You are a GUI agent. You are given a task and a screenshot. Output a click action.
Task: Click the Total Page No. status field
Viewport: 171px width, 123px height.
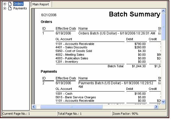coord(85,114)
